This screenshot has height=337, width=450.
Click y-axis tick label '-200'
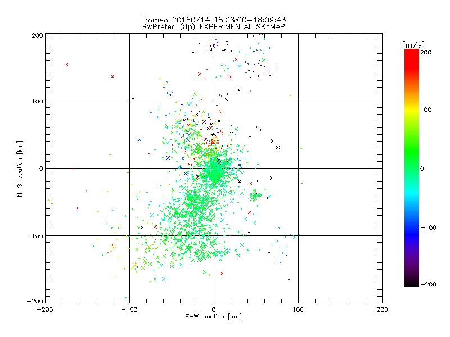click(x=35, y=302)
